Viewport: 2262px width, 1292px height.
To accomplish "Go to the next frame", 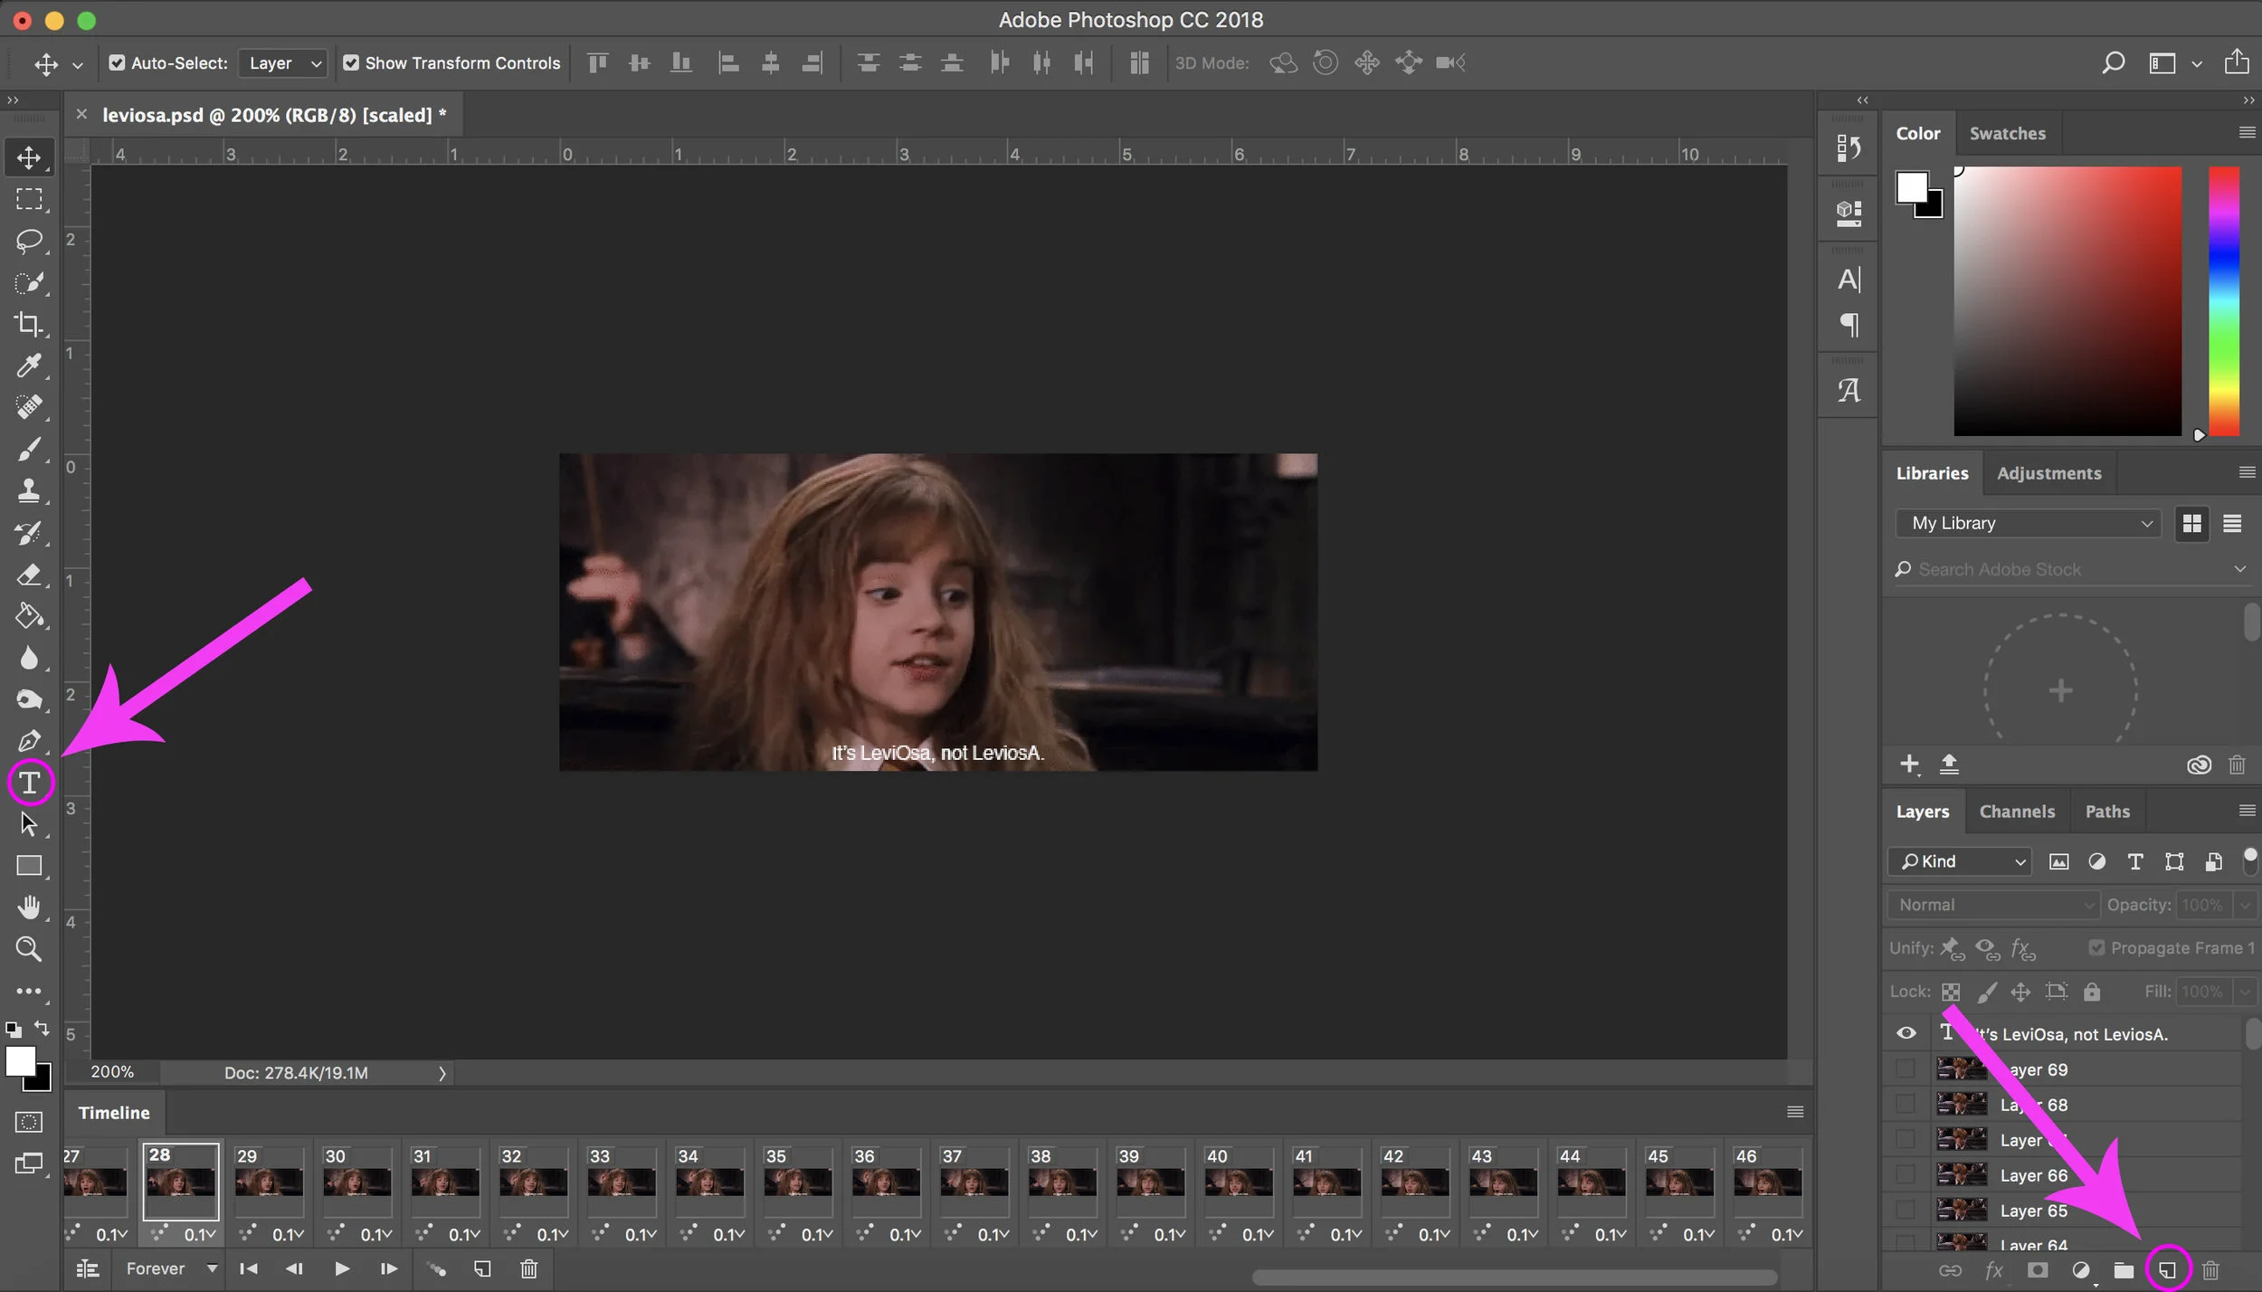I will [389, 1268].
